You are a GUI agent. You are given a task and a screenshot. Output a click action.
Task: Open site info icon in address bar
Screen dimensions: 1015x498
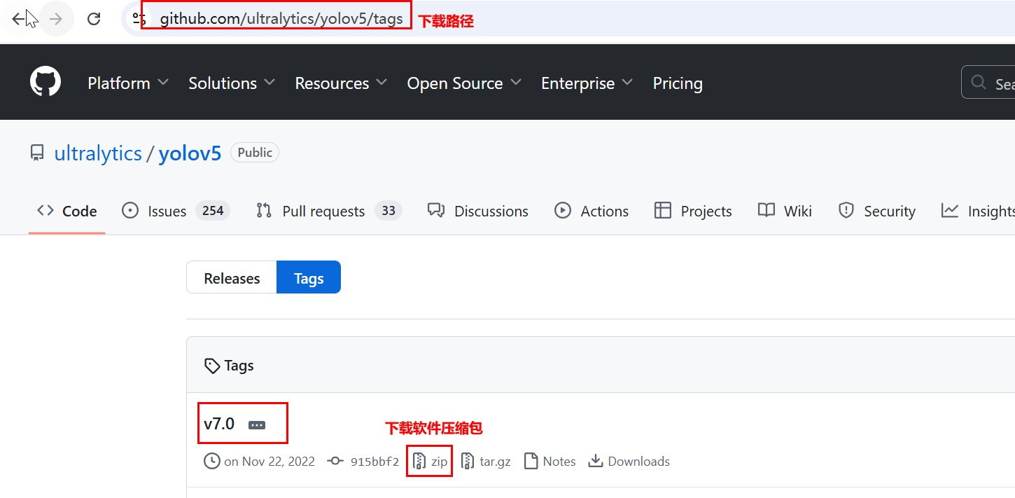coord(138,19)
